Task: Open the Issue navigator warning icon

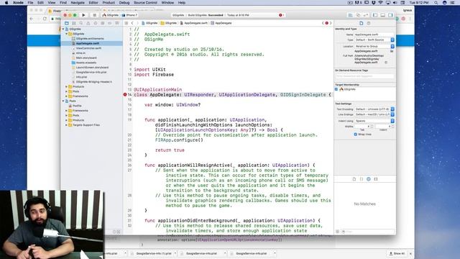Action: [x=88, y=23]
